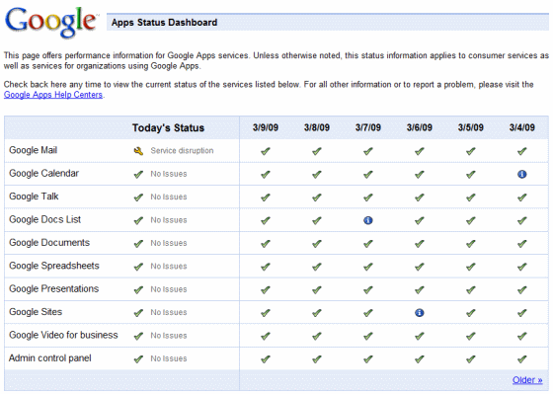Click Google Mail checkmark for 3/9/09
The height and width of the screenshot is (394, 553).
point(266,151)
